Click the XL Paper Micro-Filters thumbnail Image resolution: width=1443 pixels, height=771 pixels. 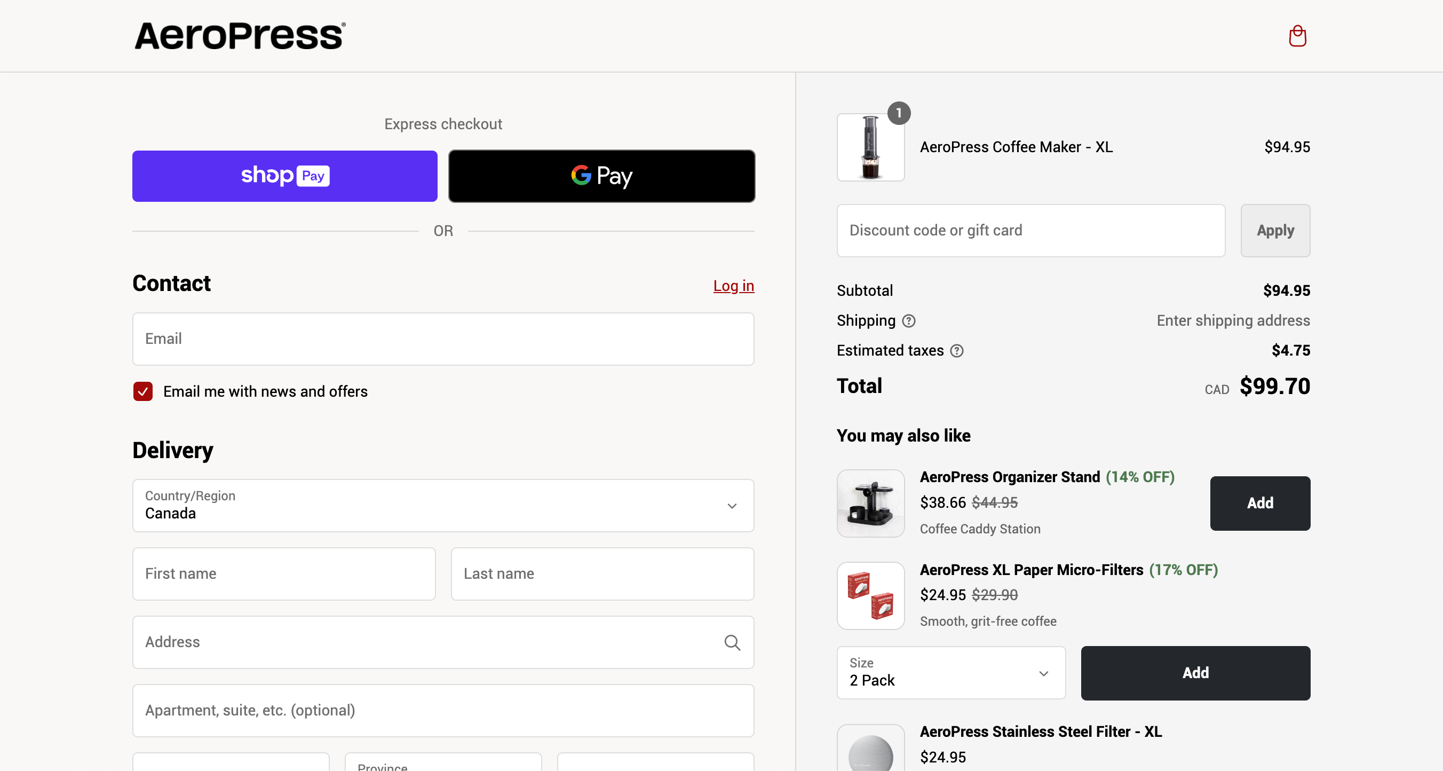click(870, 596)
